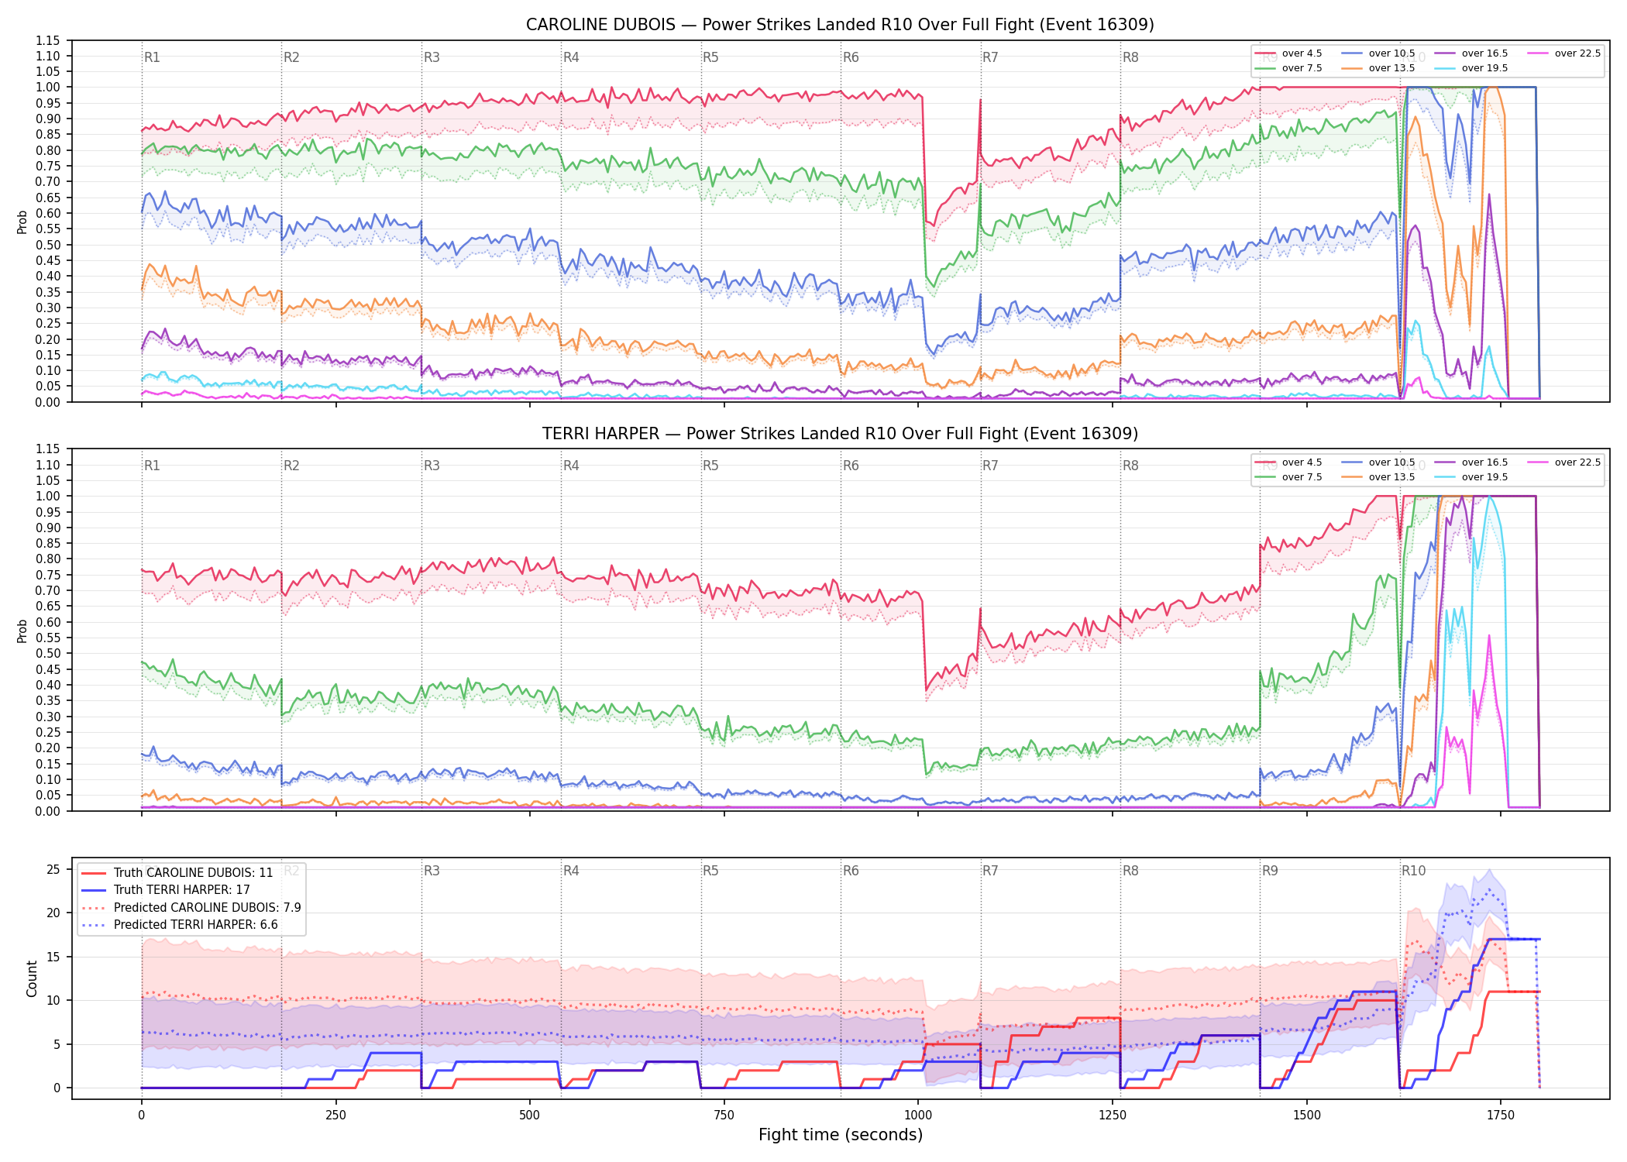
Task: Click y-axis tick 15 on Count chart
Action: coord(53,957)
